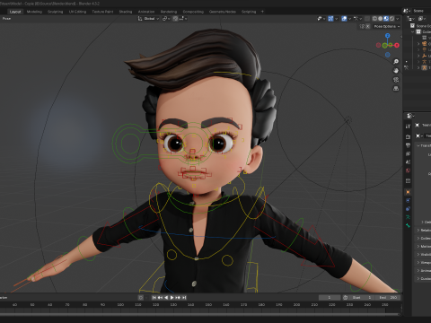Open the viewport shading options dropdown arrow

point(398,19)
